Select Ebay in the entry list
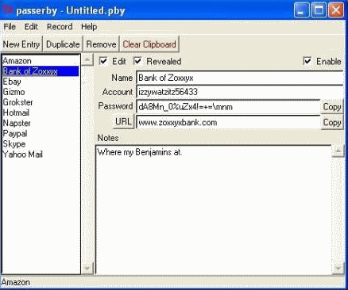348x290 pixels. [x=41, y=82]
